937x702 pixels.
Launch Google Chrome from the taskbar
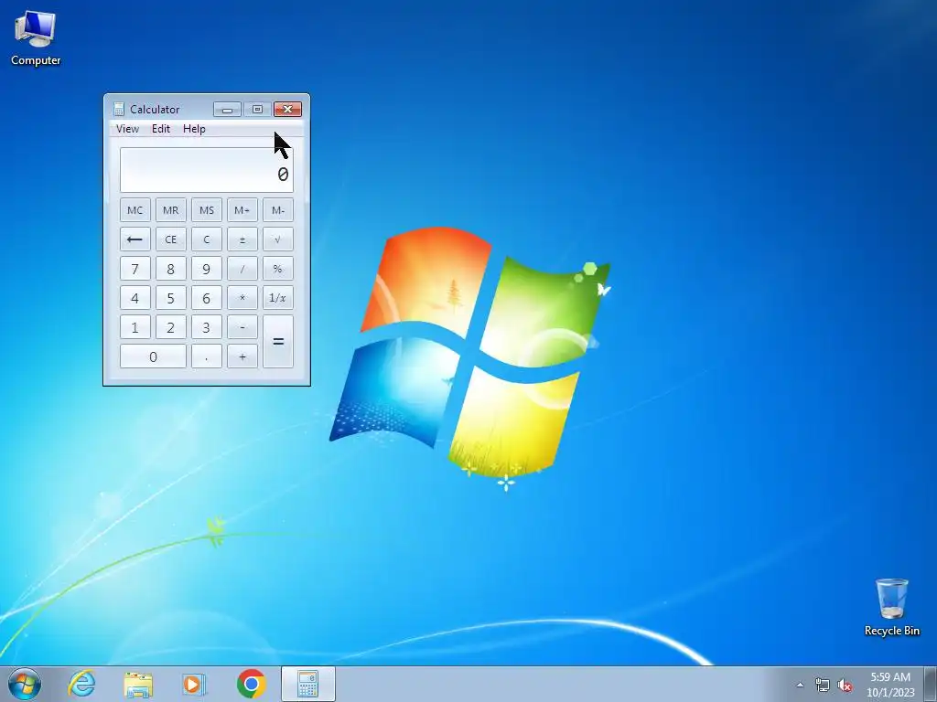(x=251, y=684)
